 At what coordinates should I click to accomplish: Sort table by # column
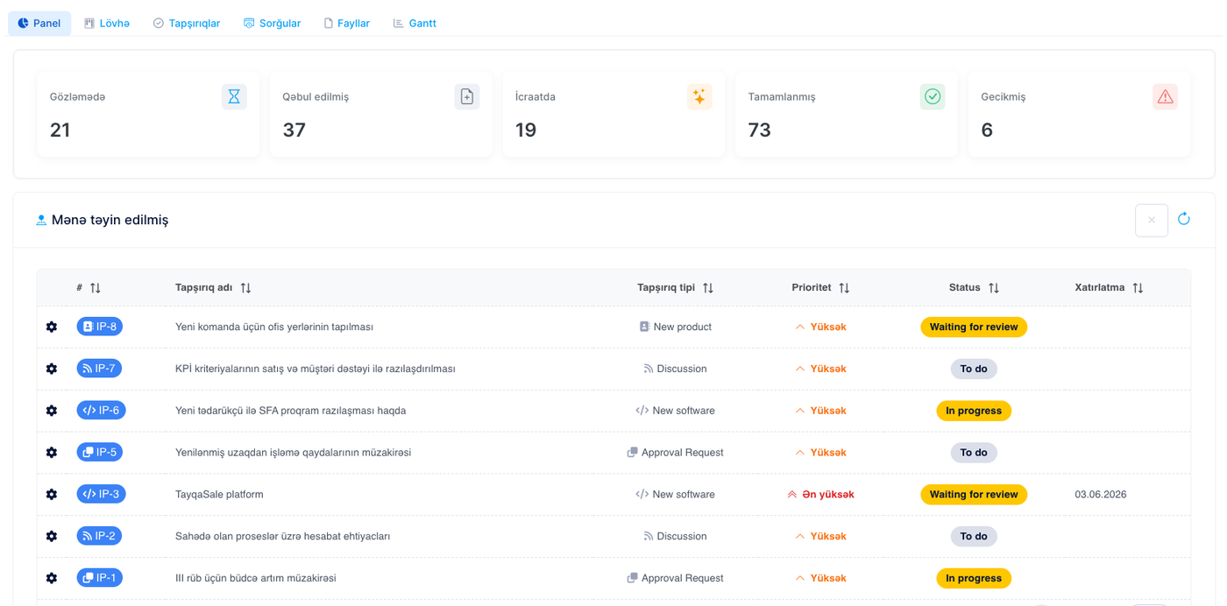96,287
